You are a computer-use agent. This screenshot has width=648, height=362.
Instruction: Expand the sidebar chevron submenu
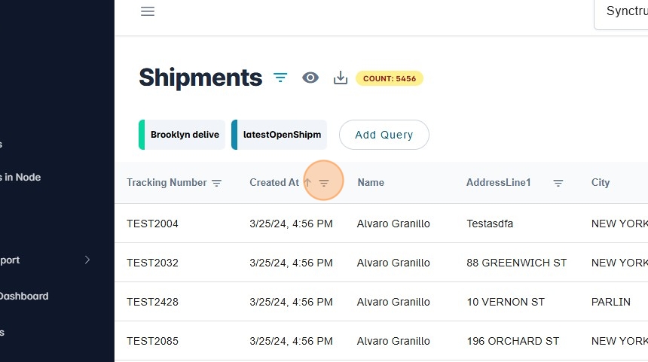(x=87, y=260)
